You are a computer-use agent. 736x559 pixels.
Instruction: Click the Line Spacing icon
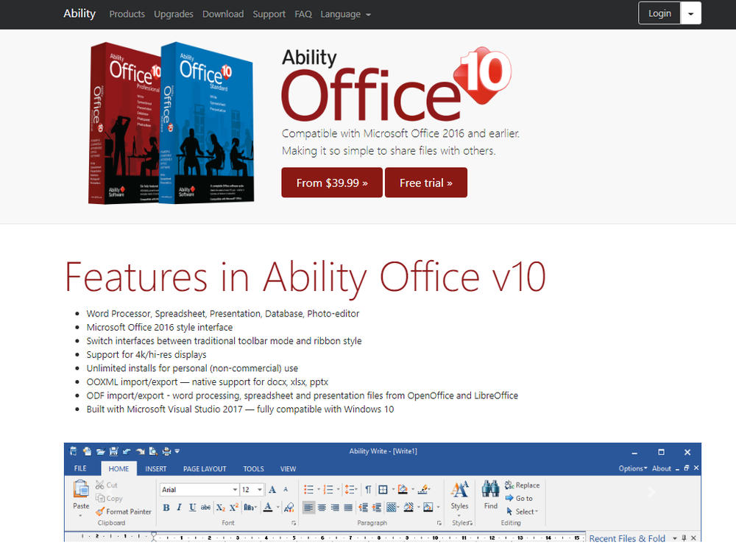pos(349,490)
